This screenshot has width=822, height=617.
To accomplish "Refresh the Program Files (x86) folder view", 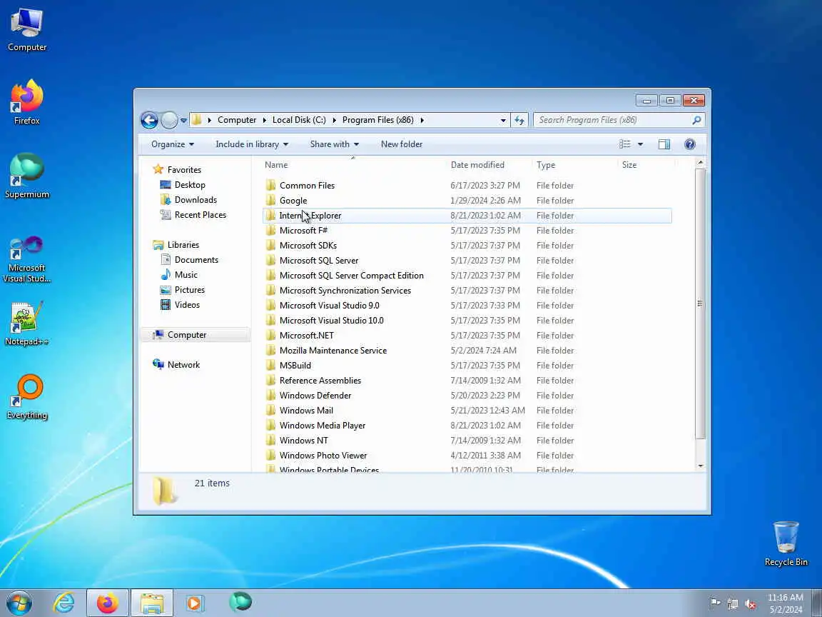I will (519, 120).
